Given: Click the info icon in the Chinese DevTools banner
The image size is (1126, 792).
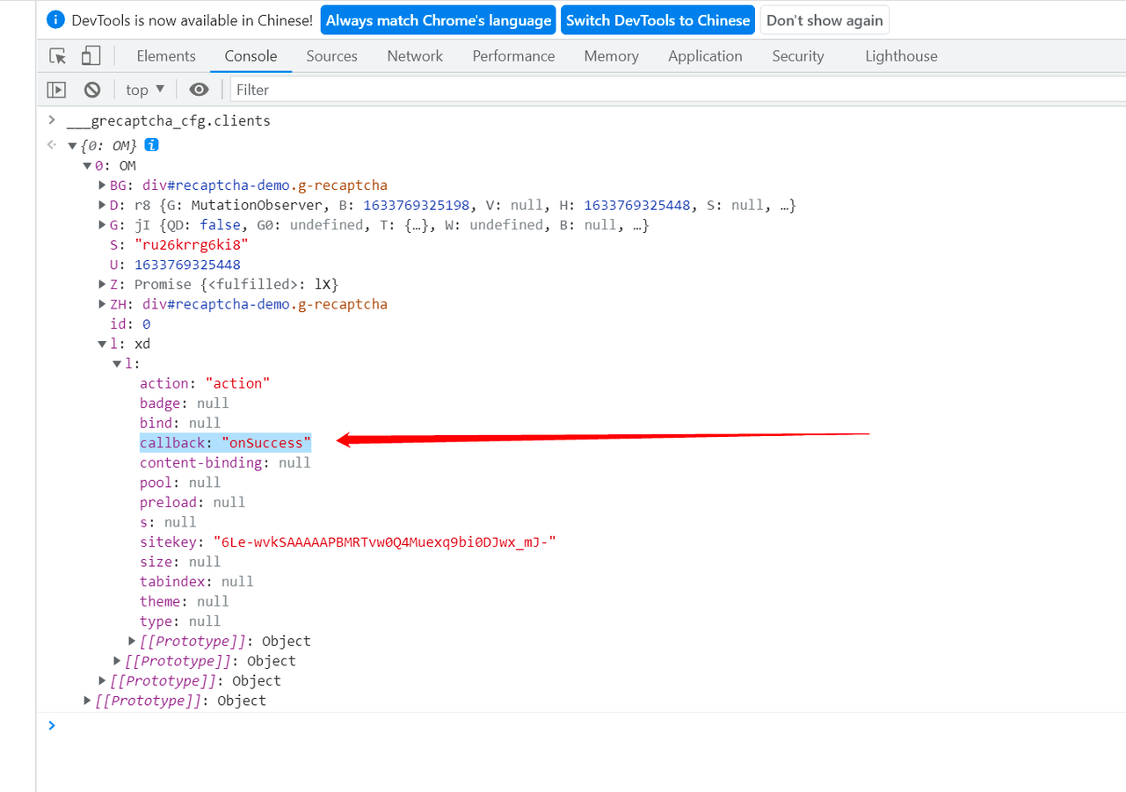Looking at the screenshot, I should 54,19.
